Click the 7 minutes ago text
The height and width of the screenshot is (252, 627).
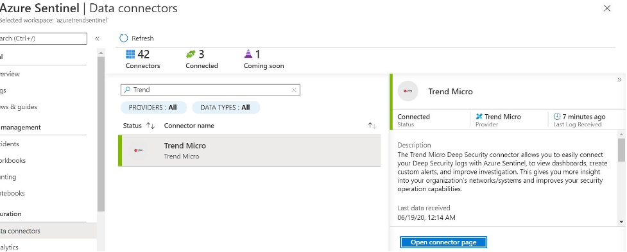(x=584, y=117)
